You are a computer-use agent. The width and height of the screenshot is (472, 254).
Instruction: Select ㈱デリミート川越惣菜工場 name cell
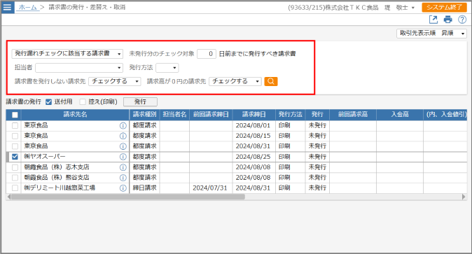(x=75, y=188)
